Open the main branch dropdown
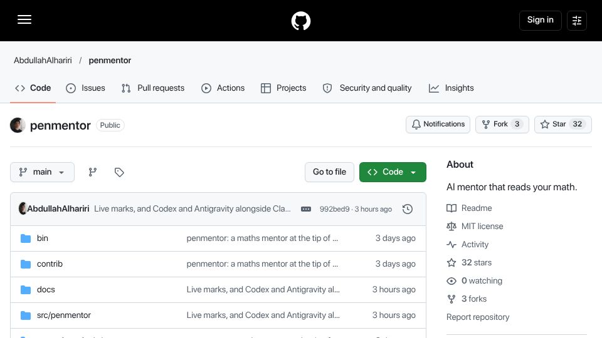 tap(42, 172)
